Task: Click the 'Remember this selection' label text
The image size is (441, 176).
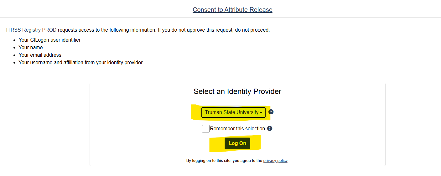Action: click(x=237, y=129)
